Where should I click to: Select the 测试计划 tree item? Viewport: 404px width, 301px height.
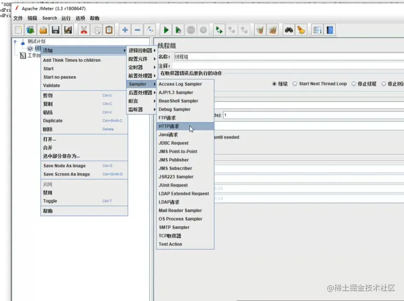(36, 41)
